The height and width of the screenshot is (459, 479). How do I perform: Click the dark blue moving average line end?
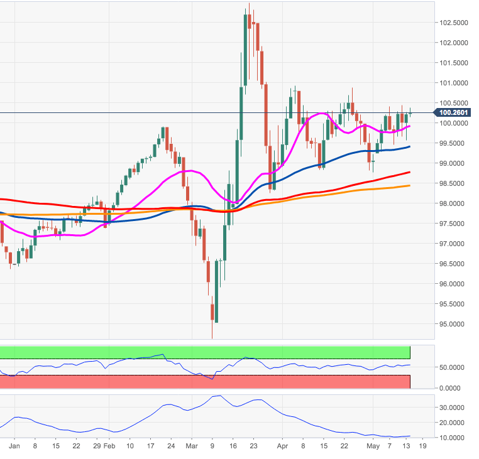(x=409, y=147)
